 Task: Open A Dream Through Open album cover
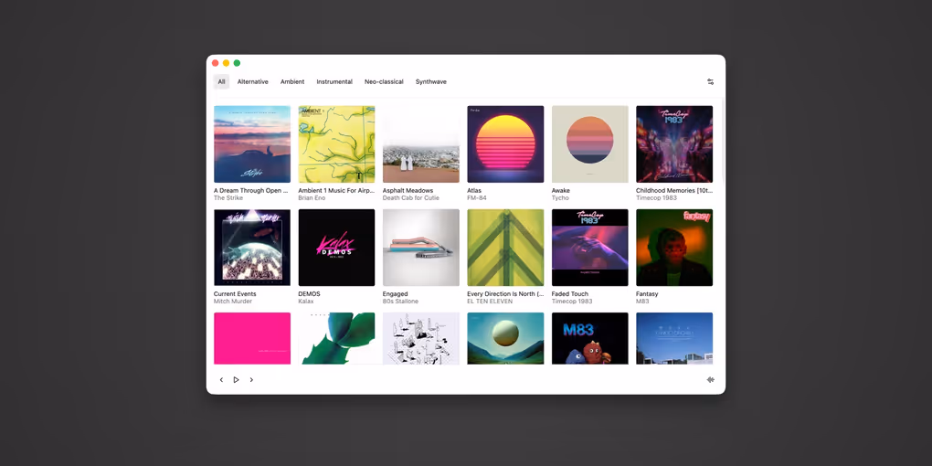252,143
